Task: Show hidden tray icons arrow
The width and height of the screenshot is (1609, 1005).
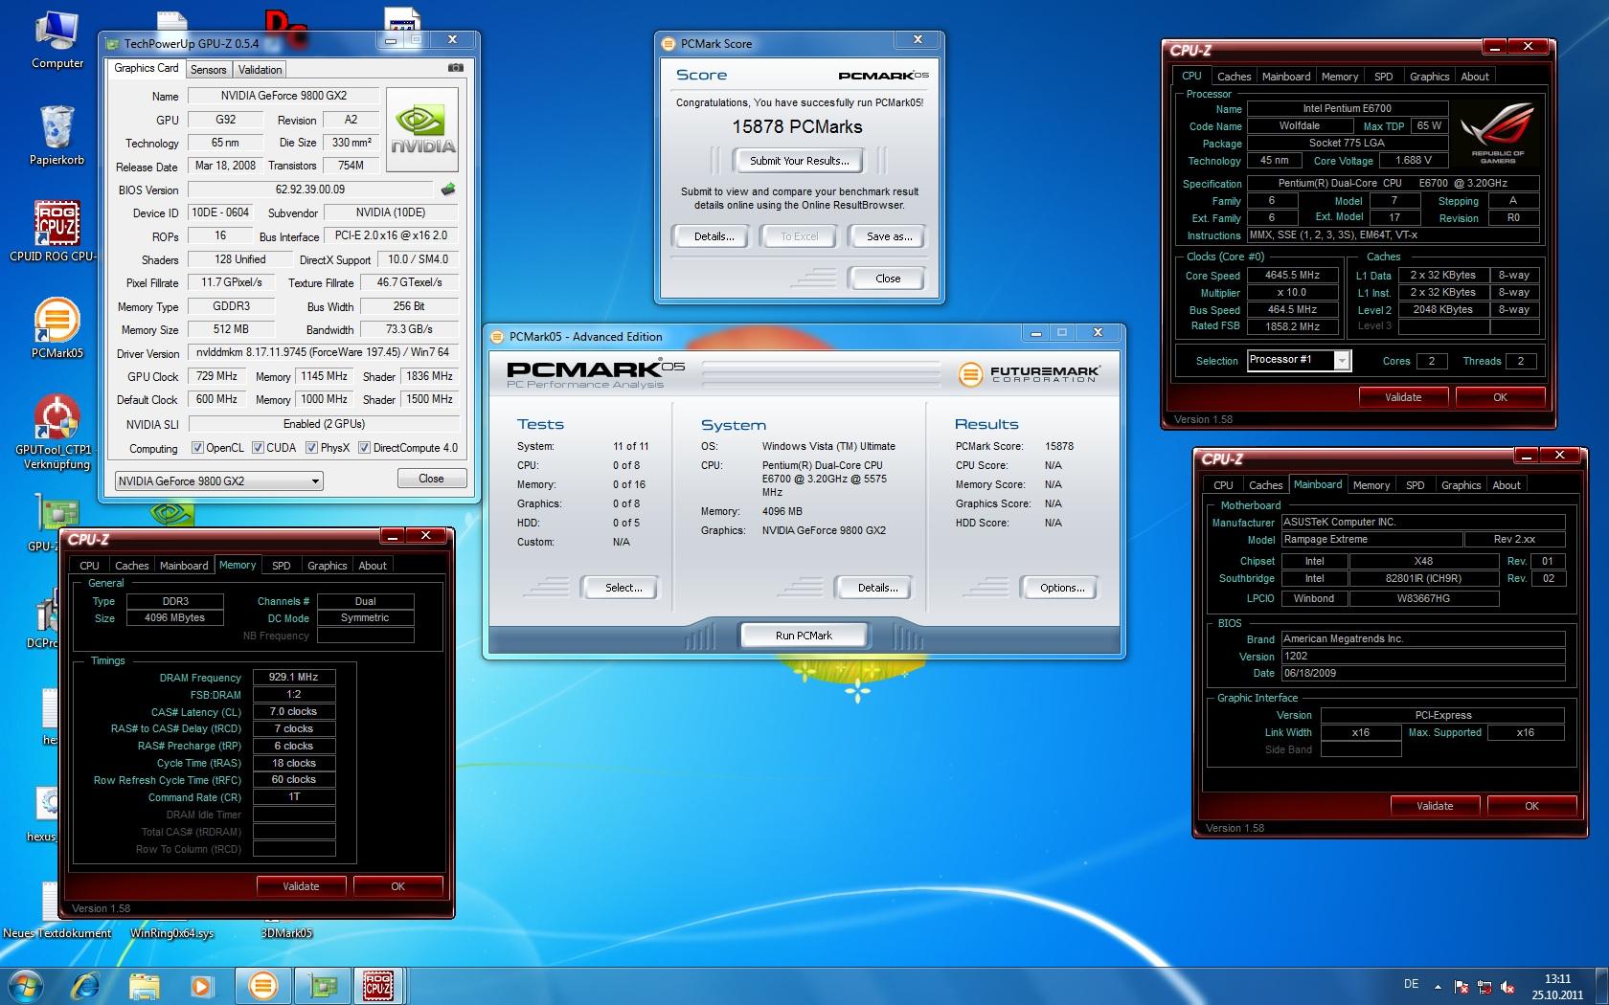Action: coord(1438,986)
